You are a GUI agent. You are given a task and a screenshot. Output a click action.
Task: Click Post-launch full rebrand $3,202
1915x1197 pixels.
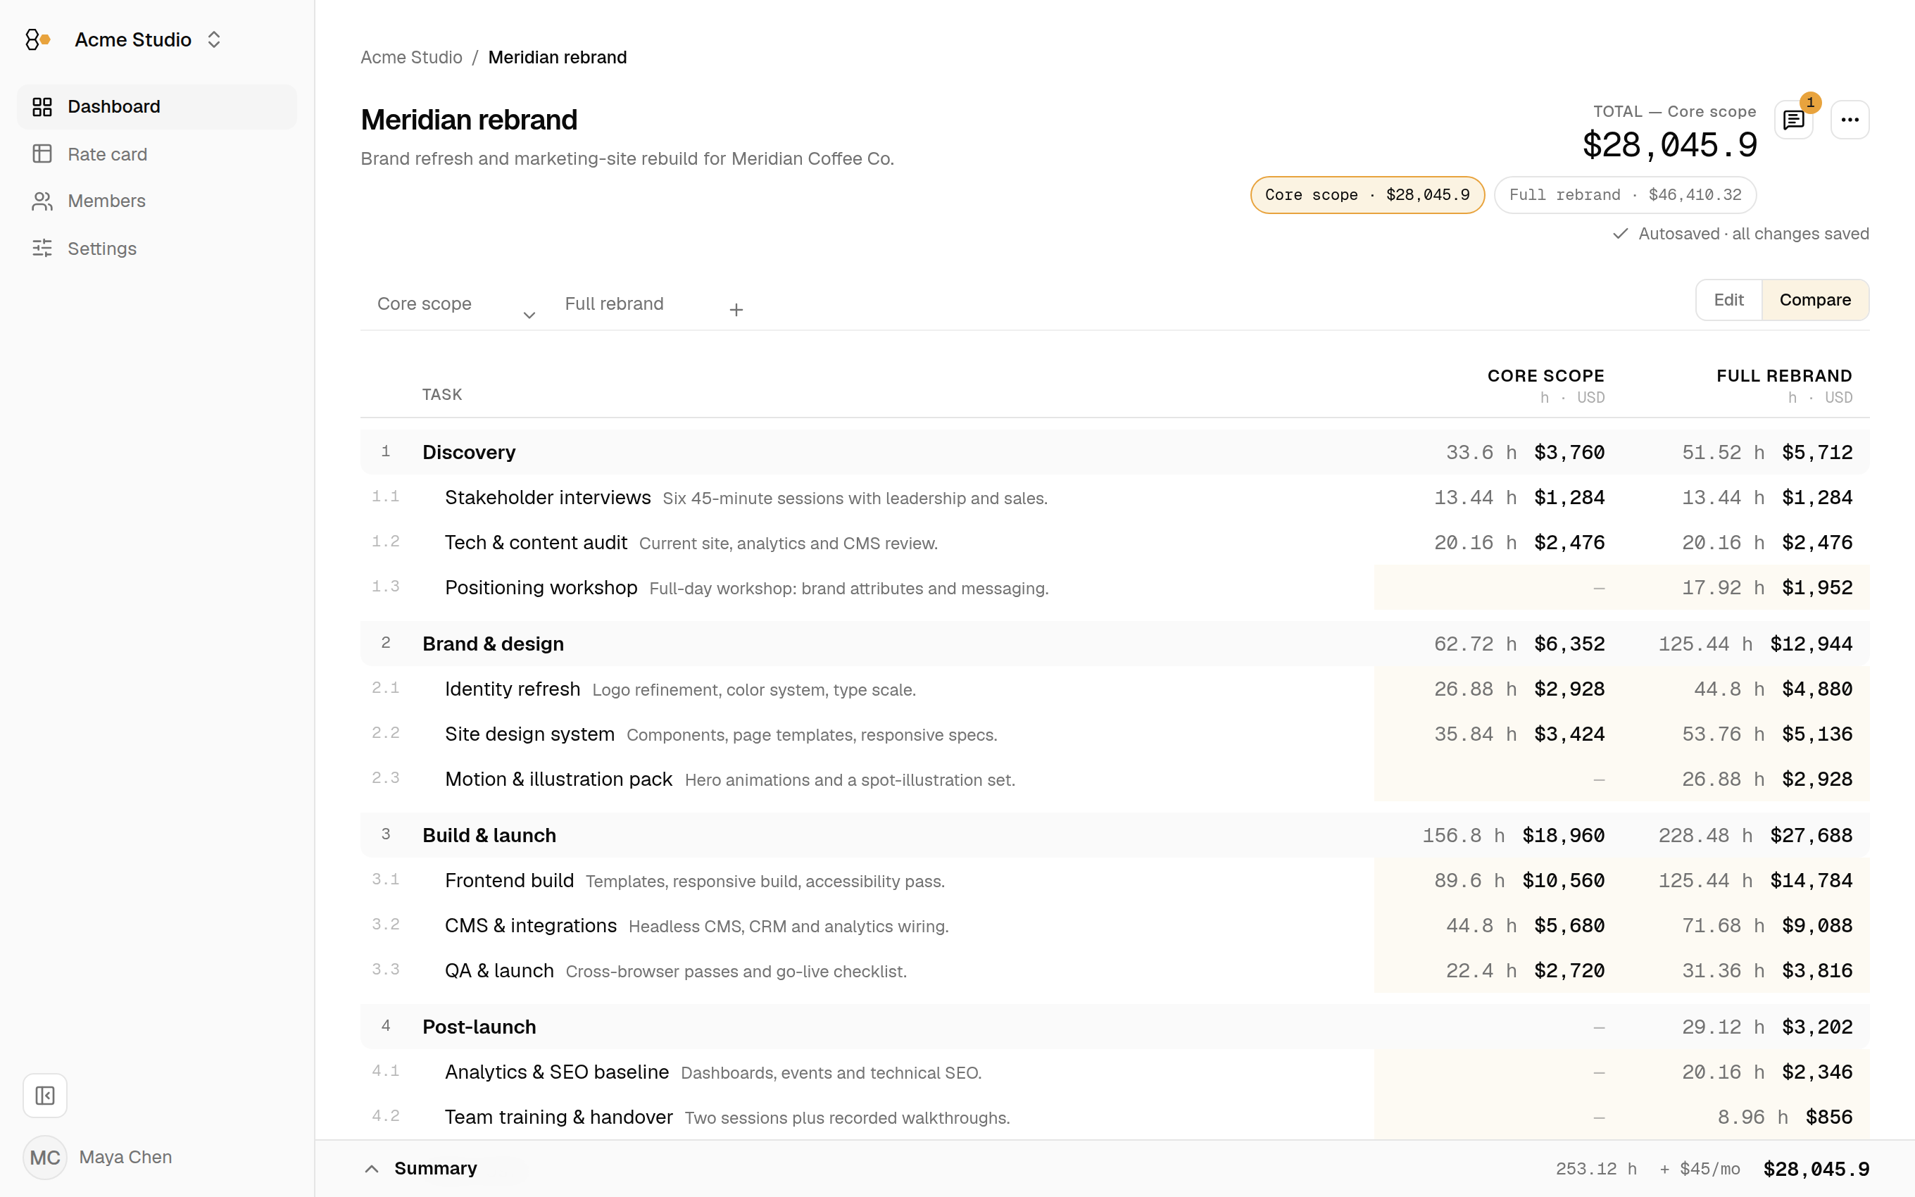pyautogui.click(x=1817, y=1027)
